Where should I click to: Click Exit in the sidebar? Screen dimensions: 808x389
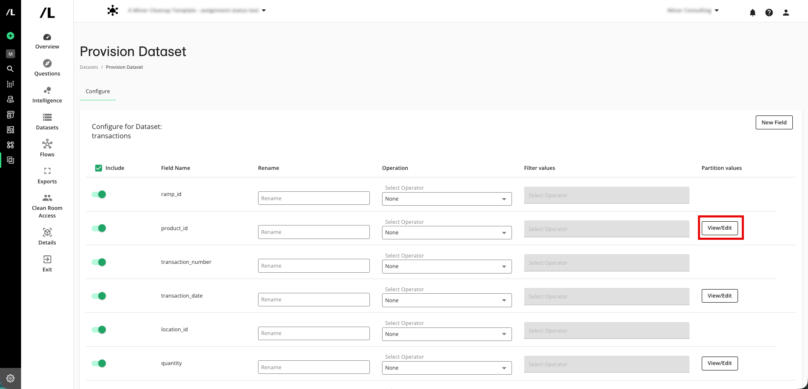[x=47, y=264]
